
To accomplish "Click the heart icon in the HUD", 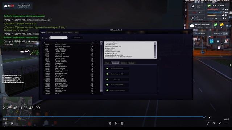I will click(x=193, y=18).
